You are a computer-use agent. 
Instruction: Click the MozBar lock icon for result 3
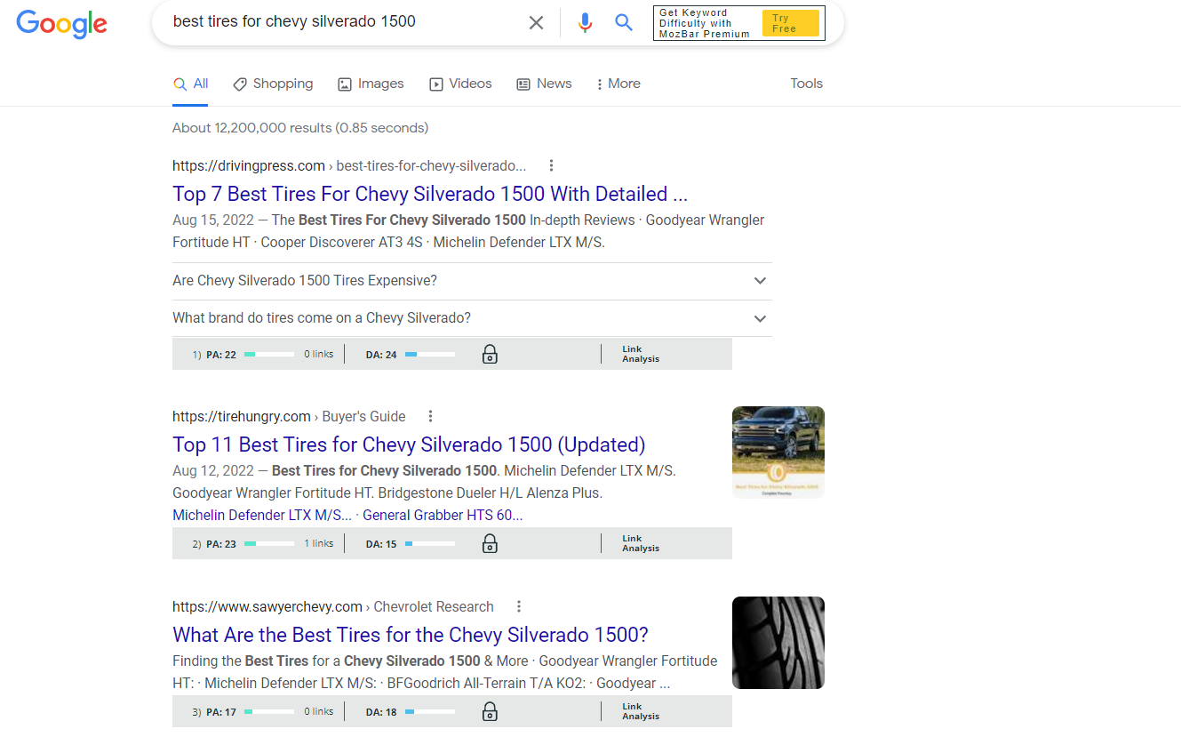coord(490,711)
